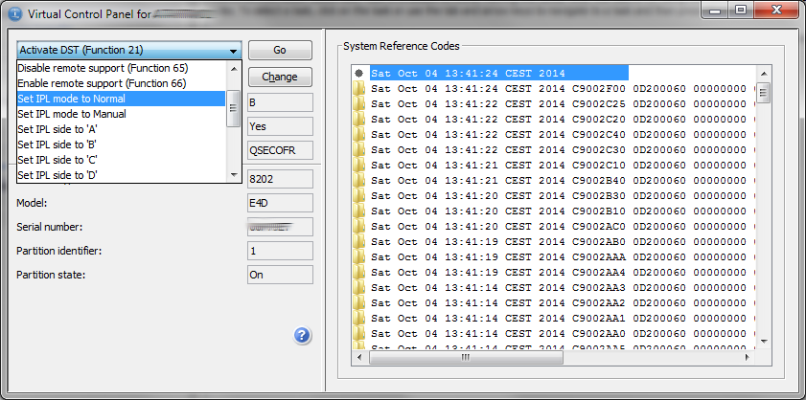Screen dimensions: 806x400
Task: Click folder icon for SRC C9002AA4
Action: coord(358,272)
